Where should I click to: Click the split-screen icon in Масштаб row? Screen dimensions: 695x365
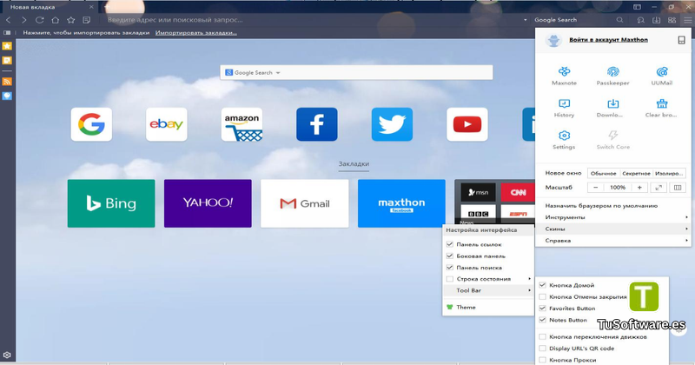(678, 188)
